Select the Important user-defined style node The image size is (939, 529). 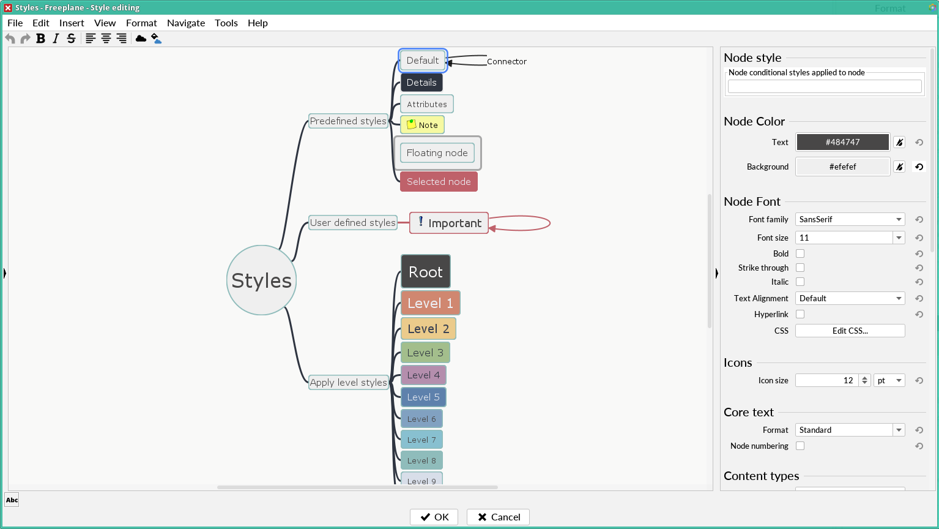click(x=449, y=223)
